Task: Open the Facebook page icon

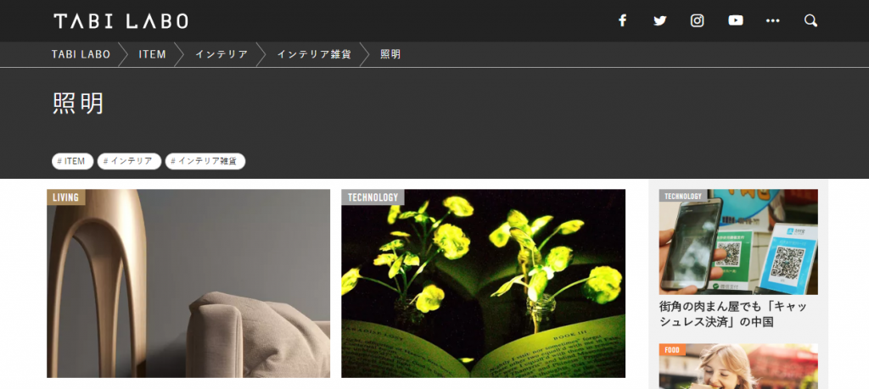Action: pos(622,21)
